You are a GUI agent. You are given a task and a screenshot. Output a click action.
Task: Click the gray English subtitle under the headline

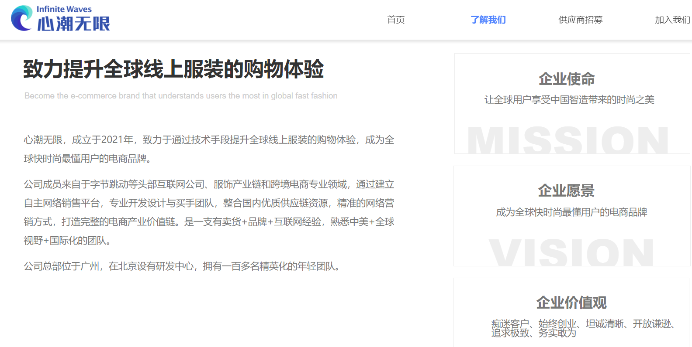(x=181, y=96)
